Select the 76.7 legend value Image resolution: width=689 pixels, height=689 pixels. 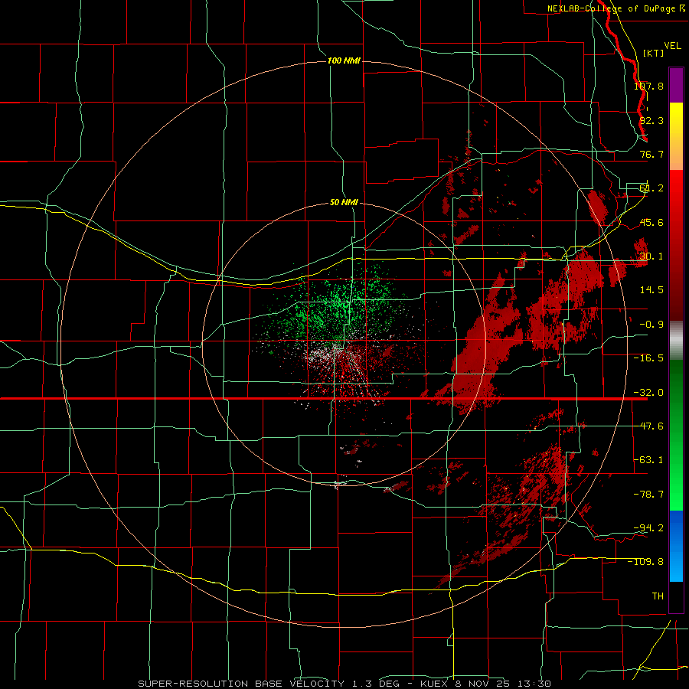[651, 154]
